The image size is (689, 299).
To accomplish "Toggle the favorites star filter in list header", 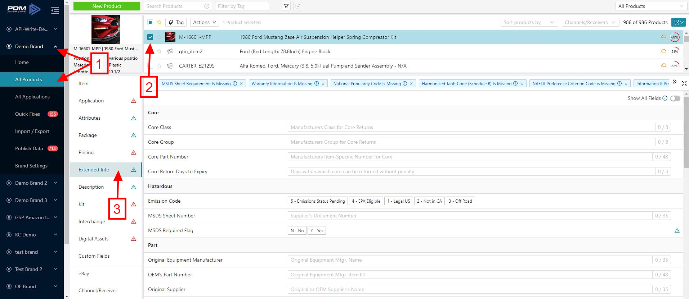I will coord(159,22).
